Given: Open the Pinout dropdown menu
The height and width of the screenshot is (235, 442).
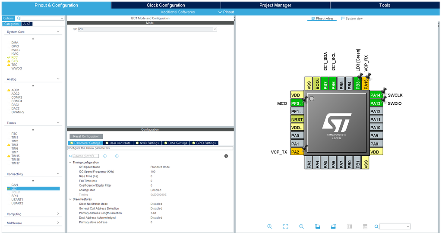Looking at the screenshot, I should tap(226, 12).
